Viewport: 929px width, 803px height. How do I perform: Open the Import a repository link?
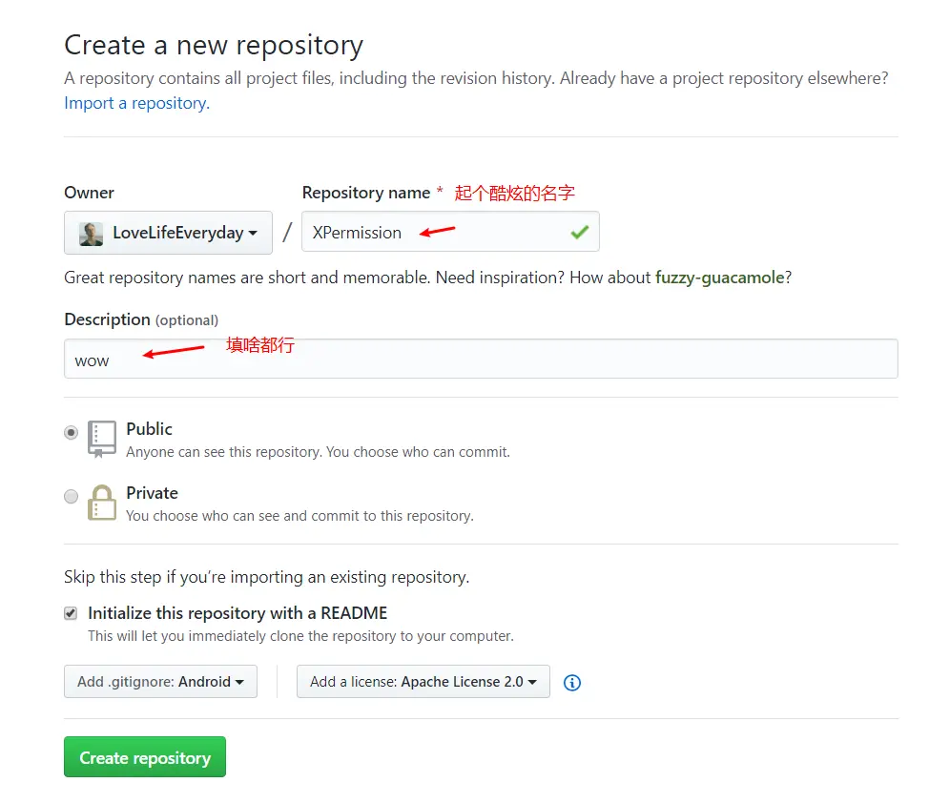(136, 103)
